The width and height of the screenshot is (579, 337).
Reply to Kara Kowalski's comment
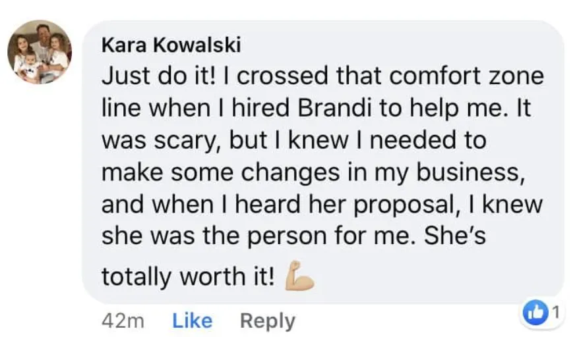click(268, 321)
